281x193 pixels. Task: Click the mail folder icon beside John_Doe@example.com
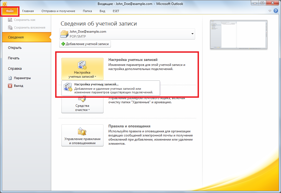pos(64,34)
